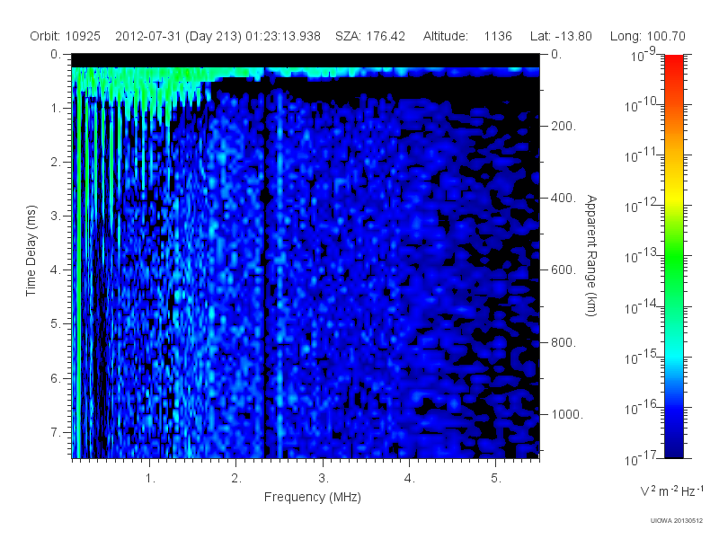This screenshot has height=539, width=719.
Task: Click the 'UIOWA 20130512' credit text
Action: tap(677, 521)
